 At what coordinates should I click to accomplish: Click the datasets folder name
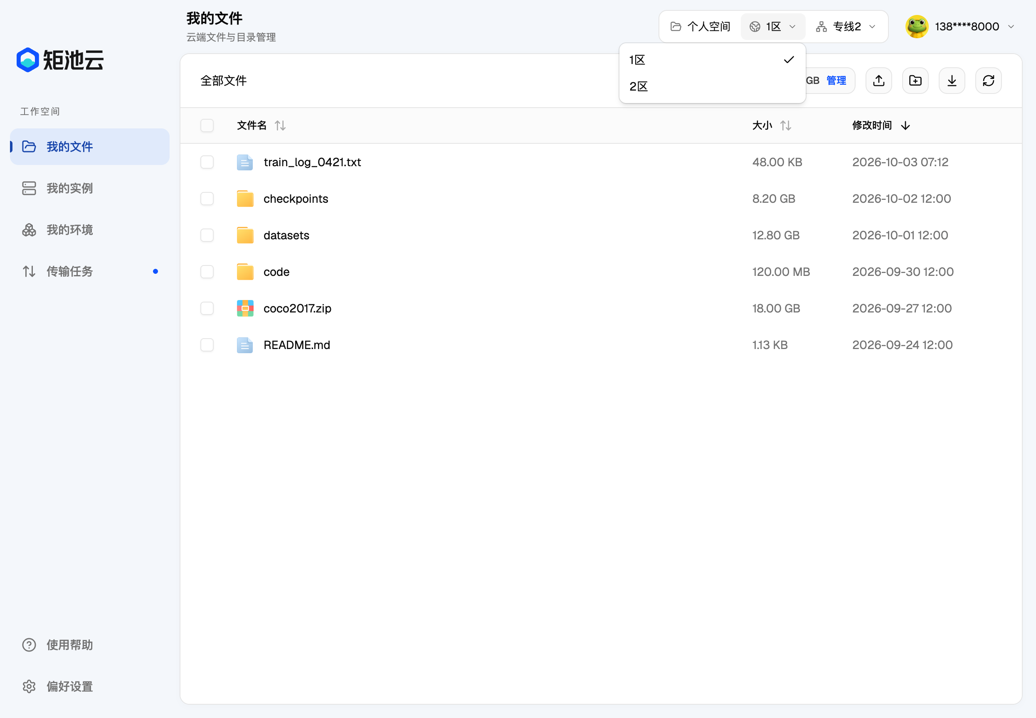[x=286, y=235]
